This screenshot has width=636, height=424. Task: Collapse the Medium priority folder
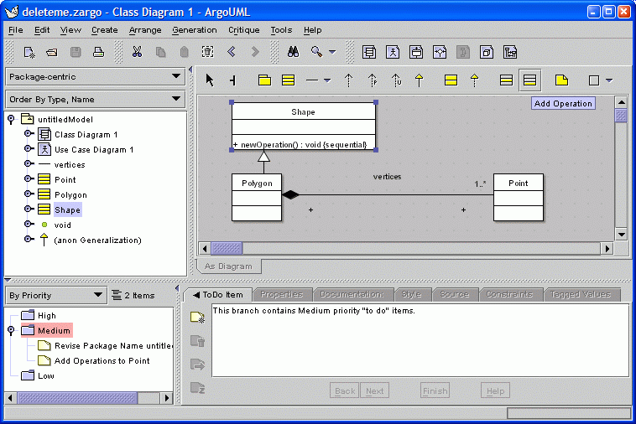click(x=12, y=330)
